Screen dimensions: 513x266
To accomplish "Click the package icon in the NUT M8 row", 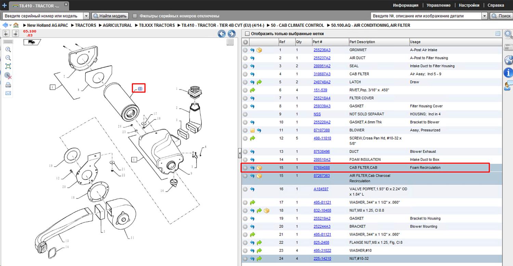I will coord(266,211).
